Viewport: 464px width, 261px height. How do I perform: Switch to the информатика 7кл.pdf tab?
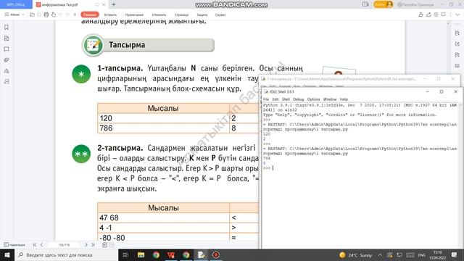point(60,5)
